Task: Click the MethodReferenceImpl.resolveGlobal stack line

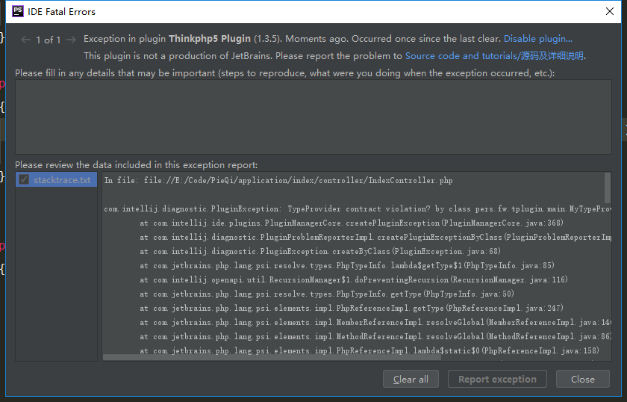Action: (x=375, y=336)
